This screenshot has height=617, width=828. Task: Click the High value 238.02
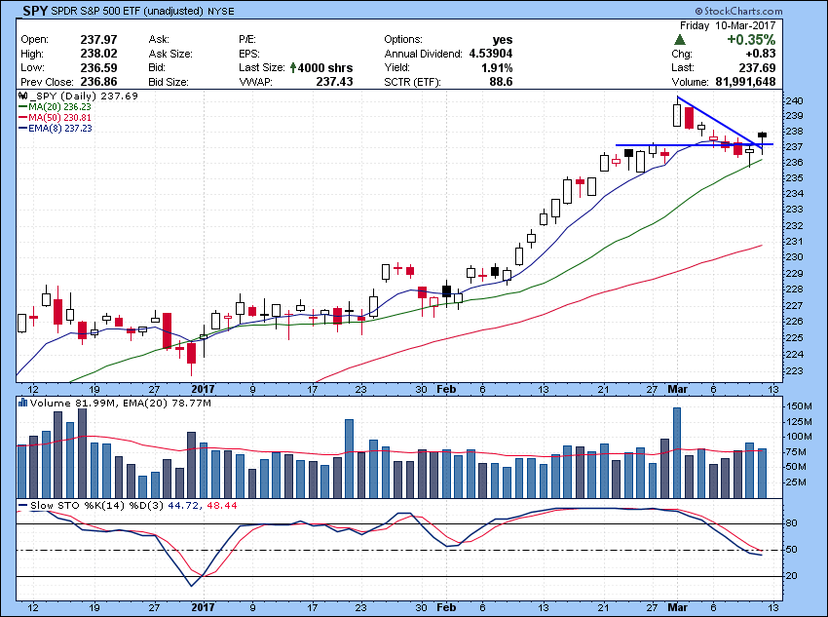(98, 54)
